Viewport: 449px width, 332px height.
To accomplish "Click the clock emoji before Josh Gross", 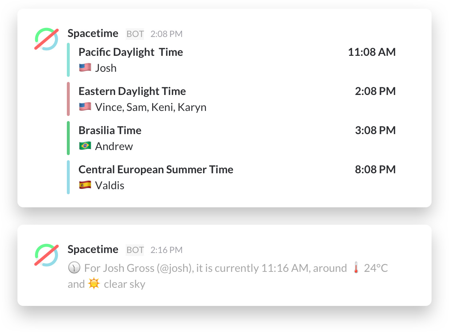I will pyautogui.click(x=74, y=268).
